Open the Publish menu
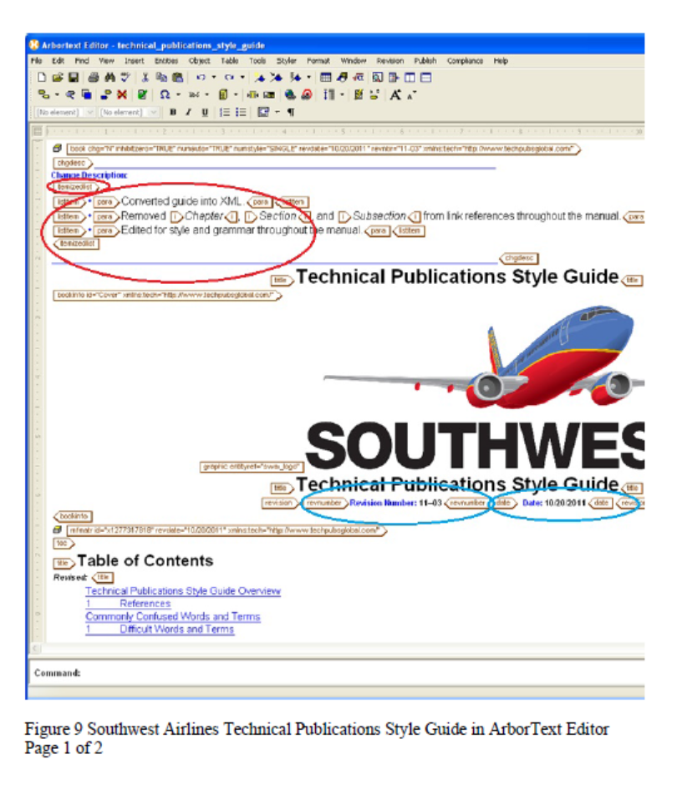 pyautogui.click(x=425, y=61)
